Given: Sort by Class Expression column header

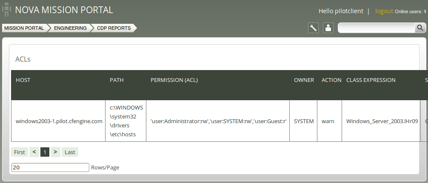Looking at the screenshot, I should [371, 80].
